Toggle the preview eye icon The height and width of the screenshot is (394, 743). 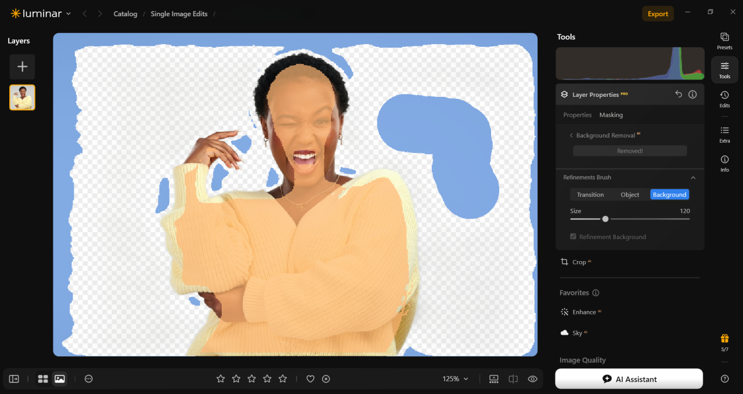tap(532, 379)
